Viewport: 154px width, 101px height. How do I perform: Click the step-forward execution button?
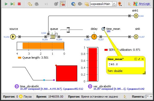[13, 4]
